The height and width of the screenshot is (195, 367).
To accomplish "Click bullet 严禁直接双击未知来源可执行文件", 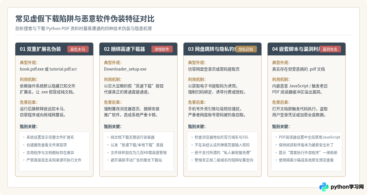I will (x=54, y=160).
